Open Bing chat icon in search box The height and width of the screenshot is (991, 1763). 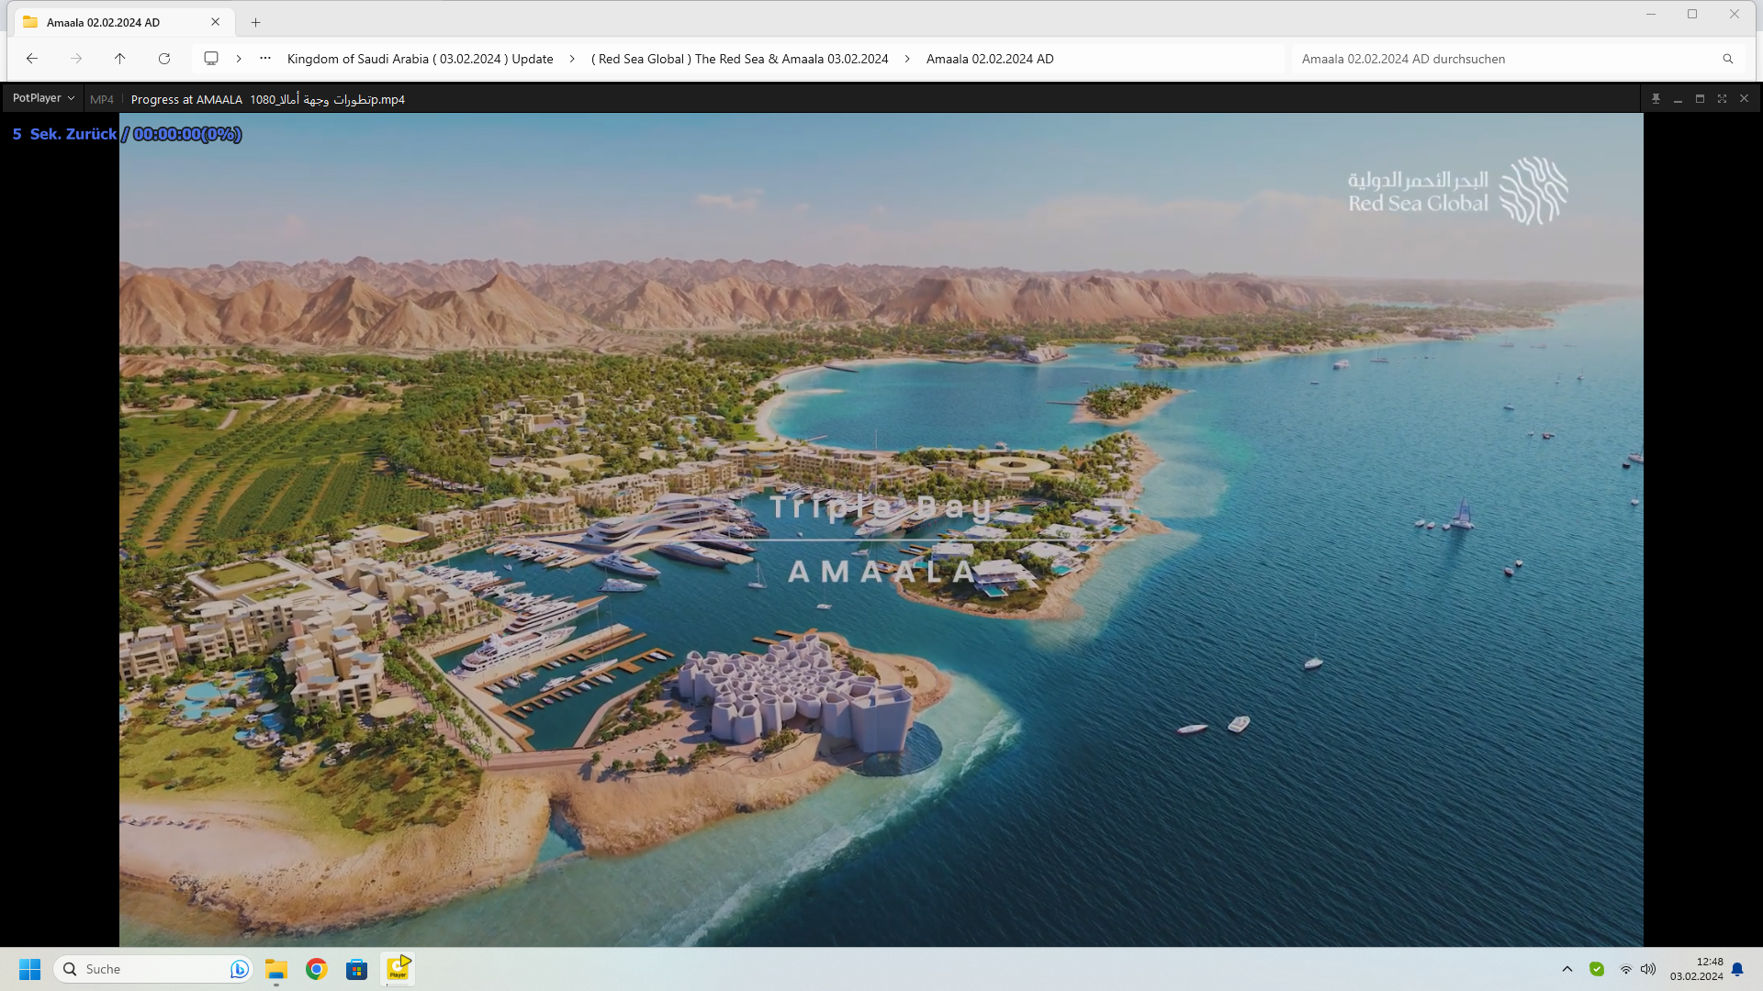coord(239,969)
